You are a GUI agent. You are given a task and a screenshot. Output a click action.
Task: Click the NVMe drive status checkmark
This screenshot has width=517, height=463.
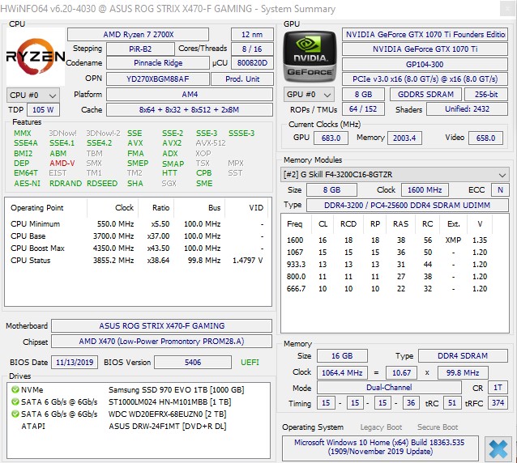tap(15, 389)
